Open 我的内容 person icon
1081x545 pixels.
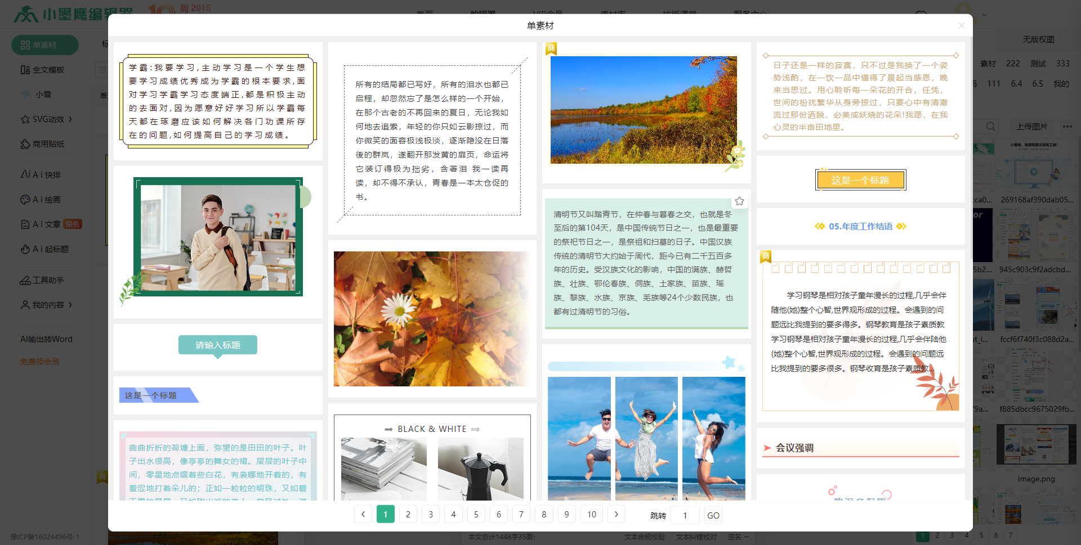click(25, 305)
